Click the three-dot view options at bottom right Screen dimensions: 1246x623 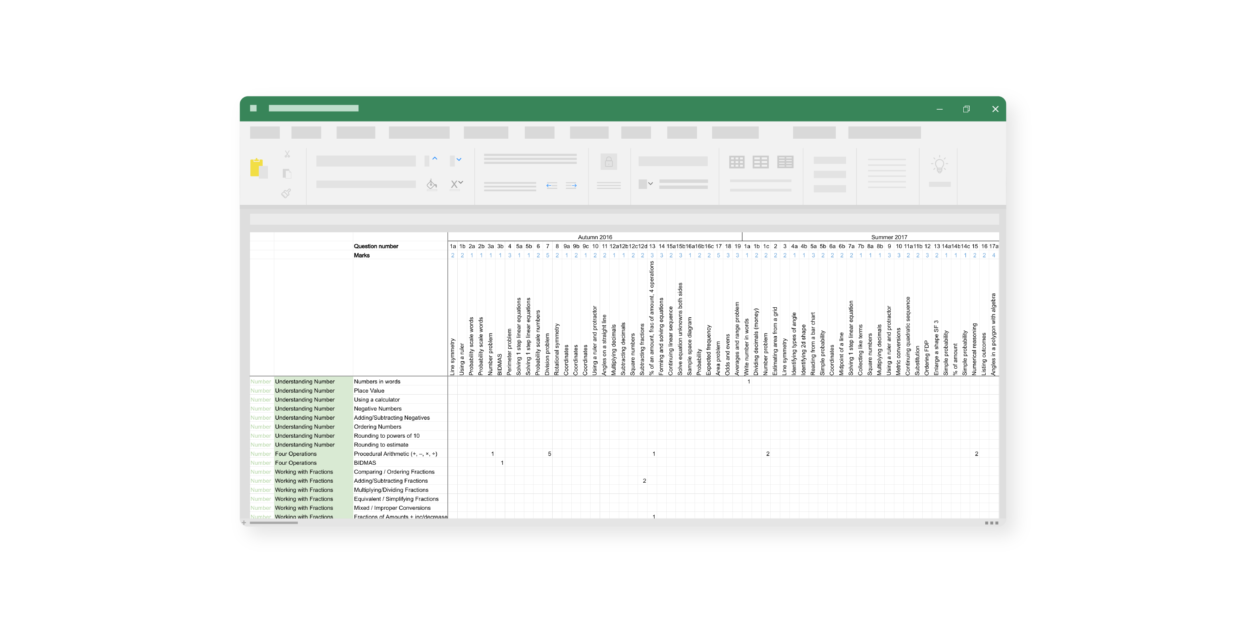(992, 523)
